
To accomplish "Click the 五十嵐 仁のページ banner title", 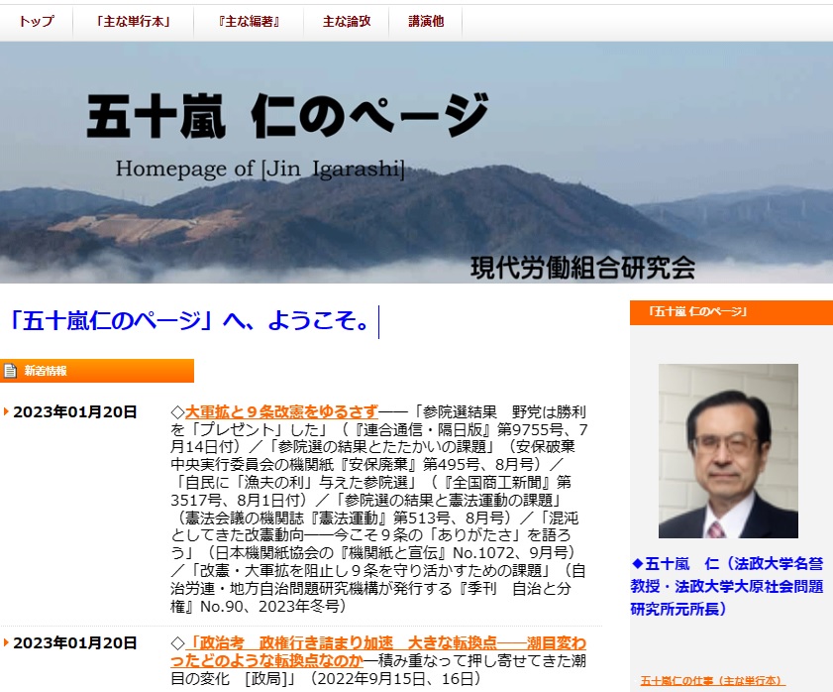I will tap(287, 116).
